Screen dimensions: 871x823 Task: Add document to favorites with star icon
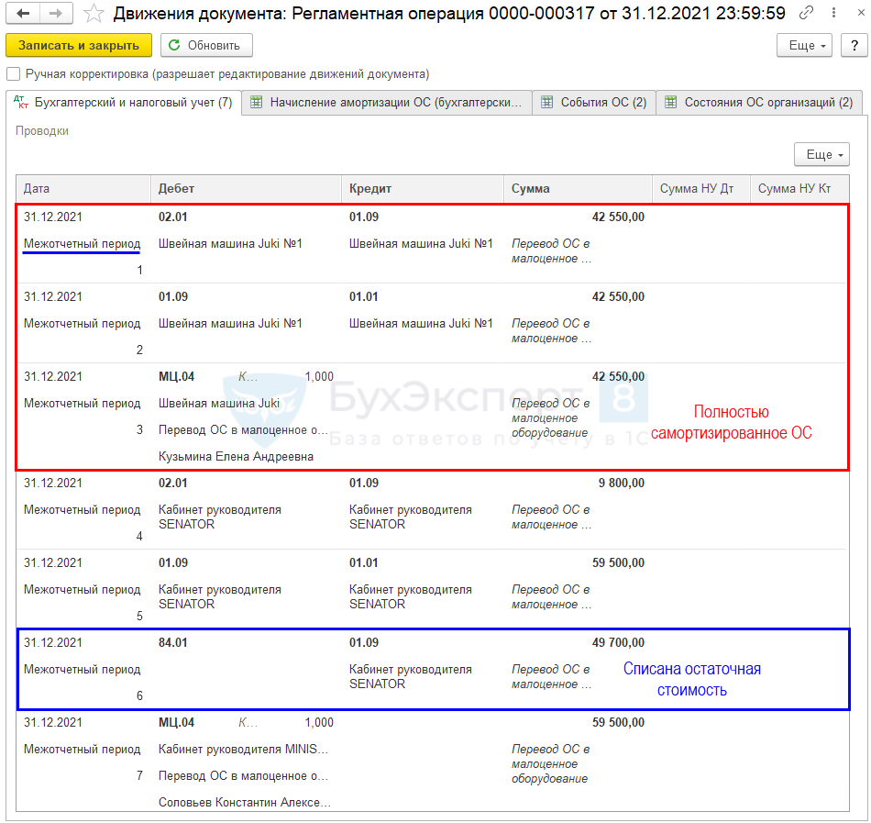[94, 13]
